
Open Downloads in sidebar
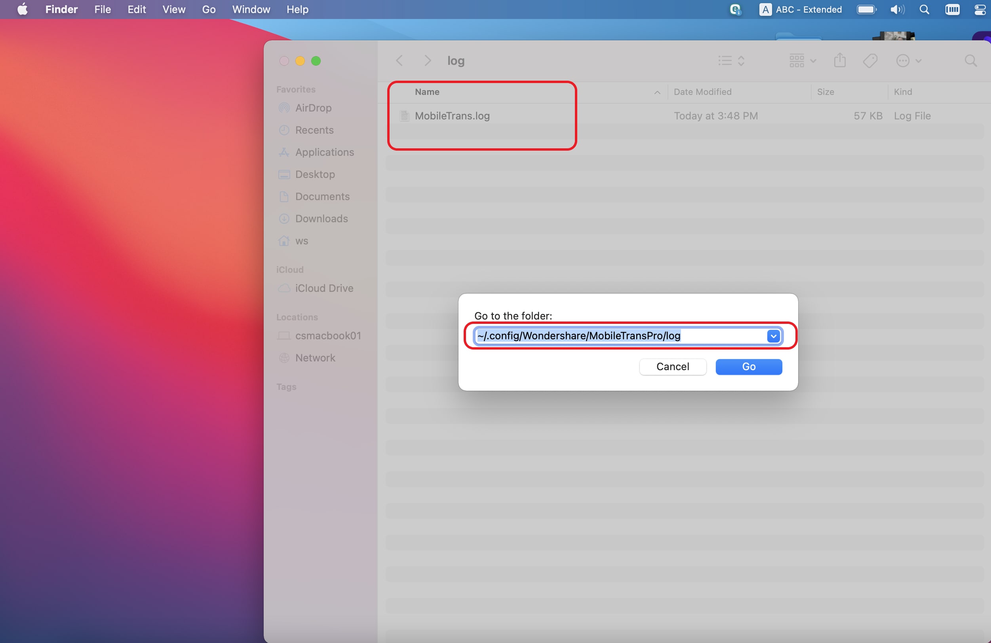[x=321, y=218]
